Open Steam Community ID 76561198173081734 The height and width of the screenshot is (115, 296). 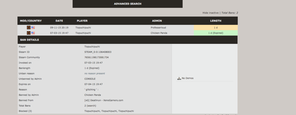[x=96, y=57]
